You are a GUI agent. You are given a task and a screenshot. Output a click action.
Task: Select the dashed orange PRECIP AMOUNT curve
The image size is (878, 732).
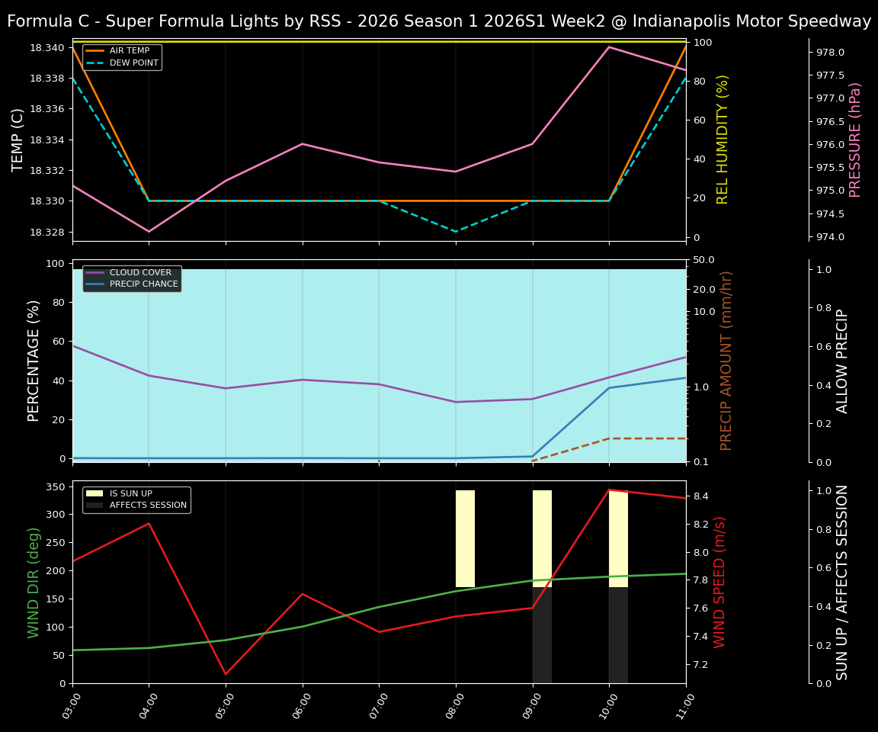(648, 438)
